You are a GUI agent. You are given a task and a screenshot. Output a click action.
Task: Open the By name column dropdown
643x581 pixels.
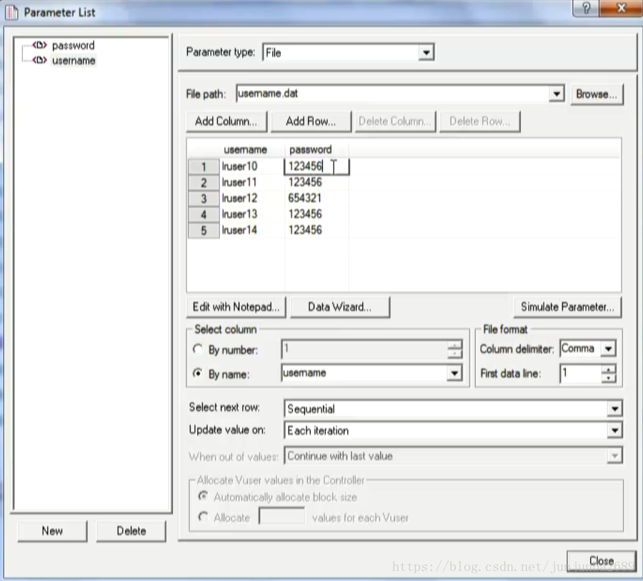coord(454,373)
